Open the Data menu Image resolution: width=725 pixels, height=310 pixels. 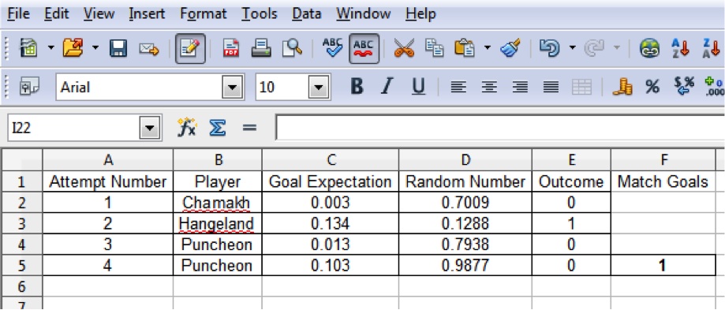307,14
